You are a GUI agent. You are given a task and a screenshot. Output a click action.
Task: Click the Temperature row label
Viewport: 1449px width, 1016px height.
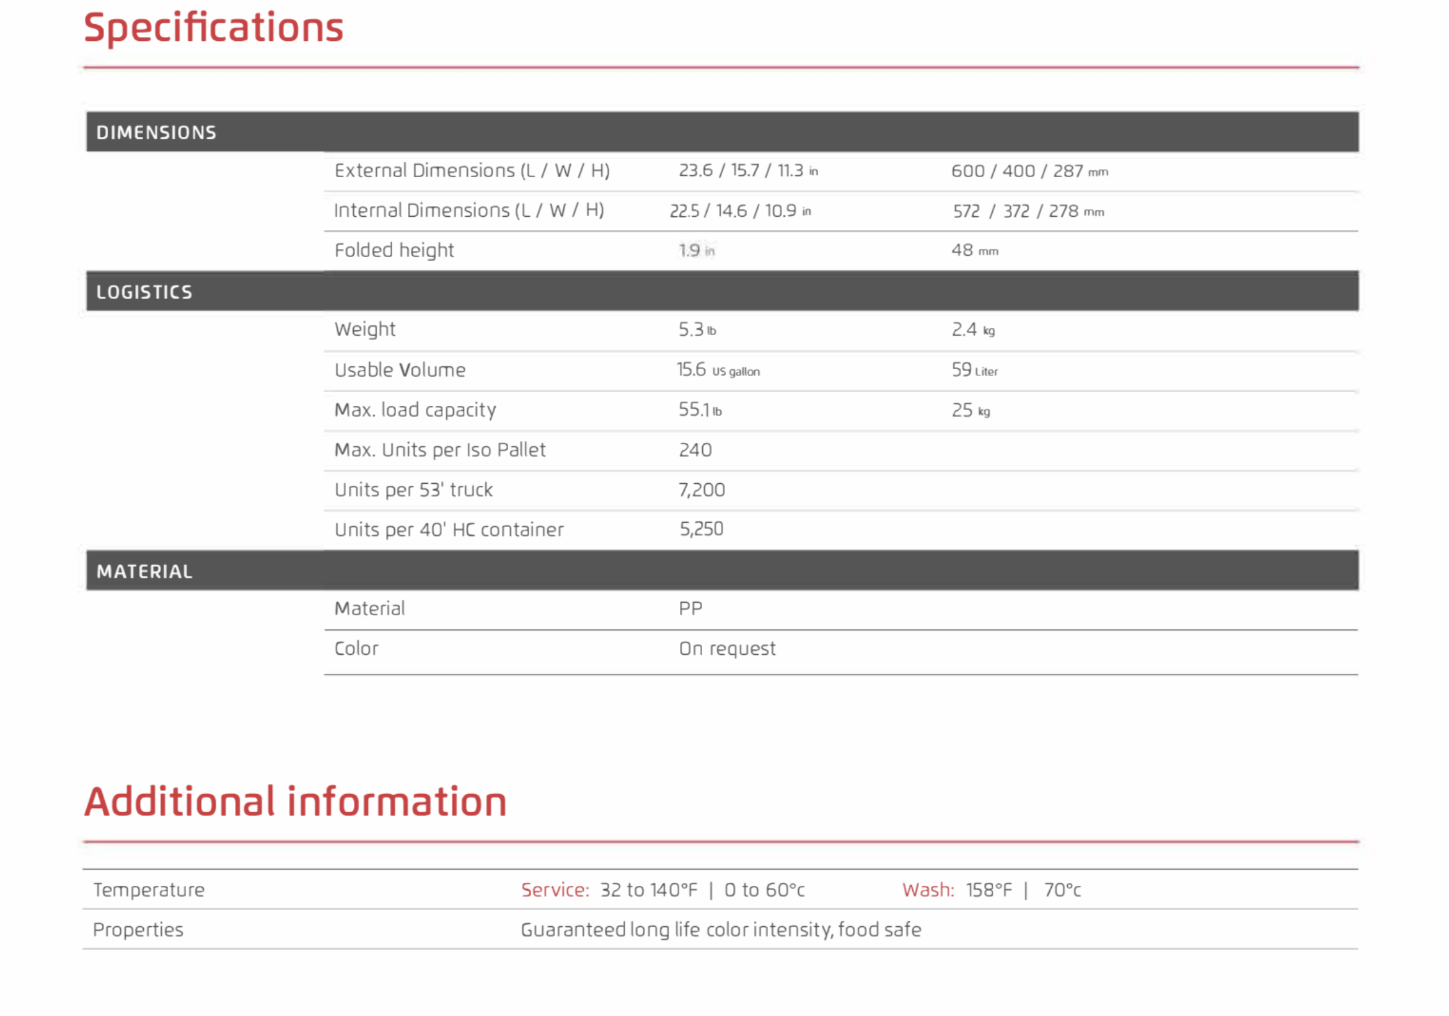[148, 890]
